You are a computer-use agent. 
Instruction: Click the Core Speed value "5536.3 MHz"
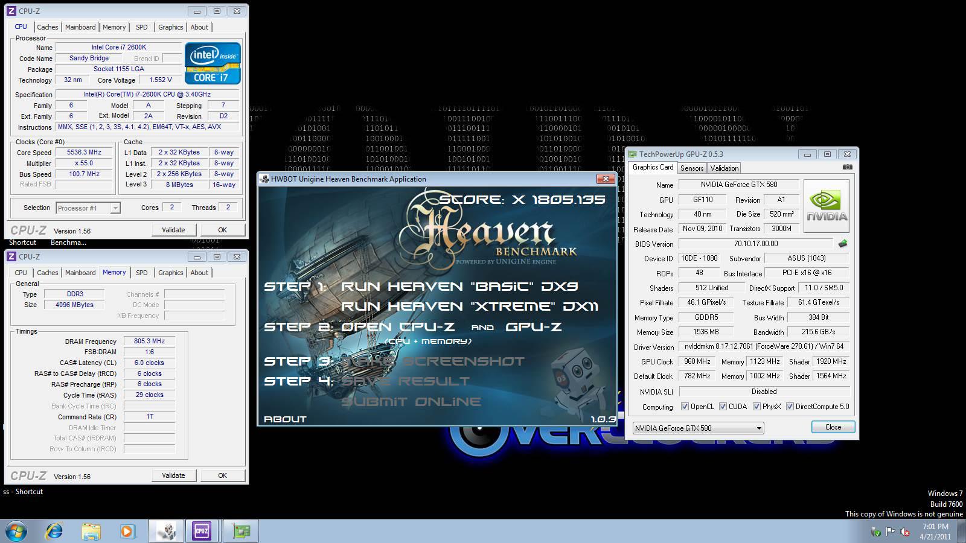point(84,153)
